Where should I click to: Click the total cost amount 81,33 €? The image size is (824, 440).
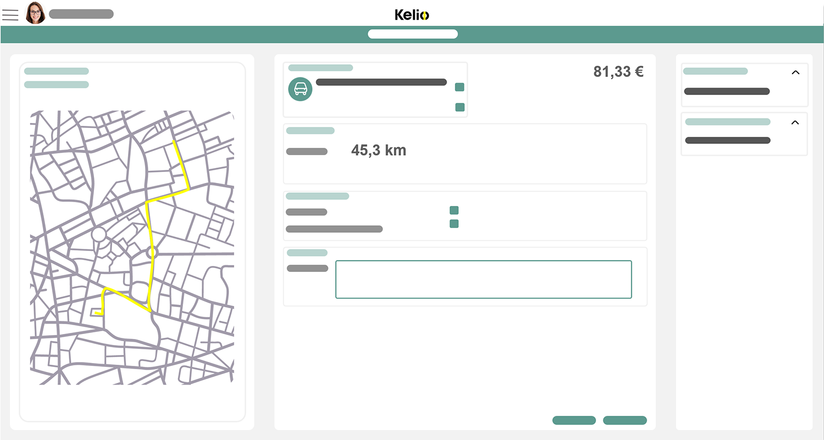tap(618, 71)
